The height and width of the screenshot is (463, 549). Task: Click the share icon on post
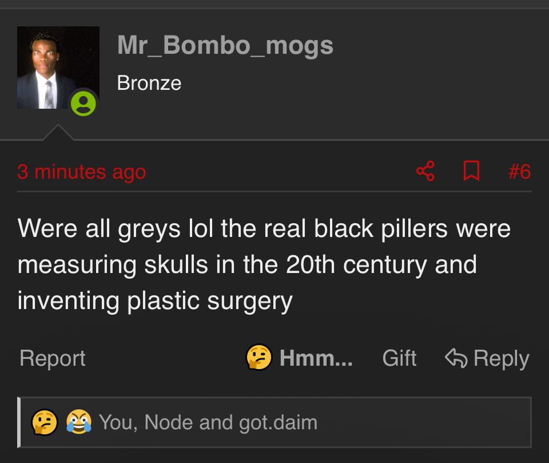(425, 171)
